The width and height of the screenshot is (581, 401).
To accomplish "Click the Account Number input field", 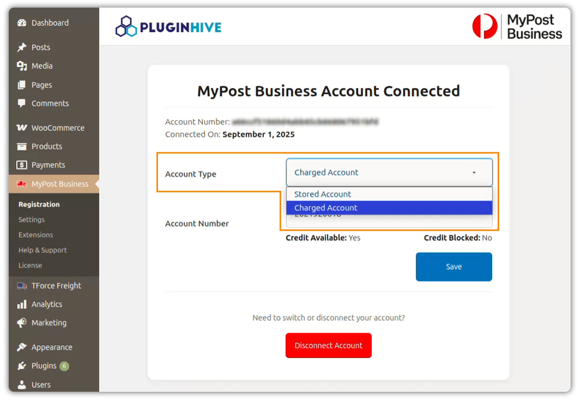I will pos(389,221).
